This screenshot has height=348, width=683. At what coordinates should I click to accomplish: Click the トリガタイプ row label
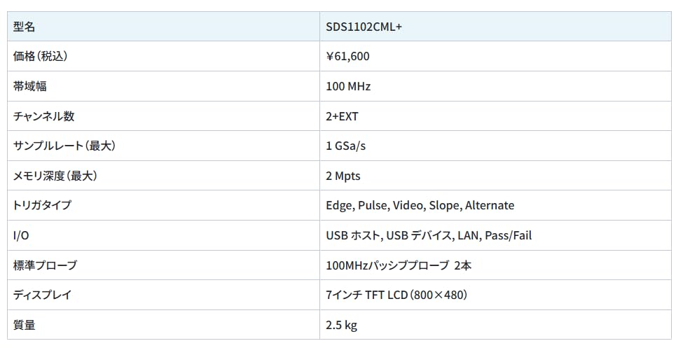(x=42, y=205)
